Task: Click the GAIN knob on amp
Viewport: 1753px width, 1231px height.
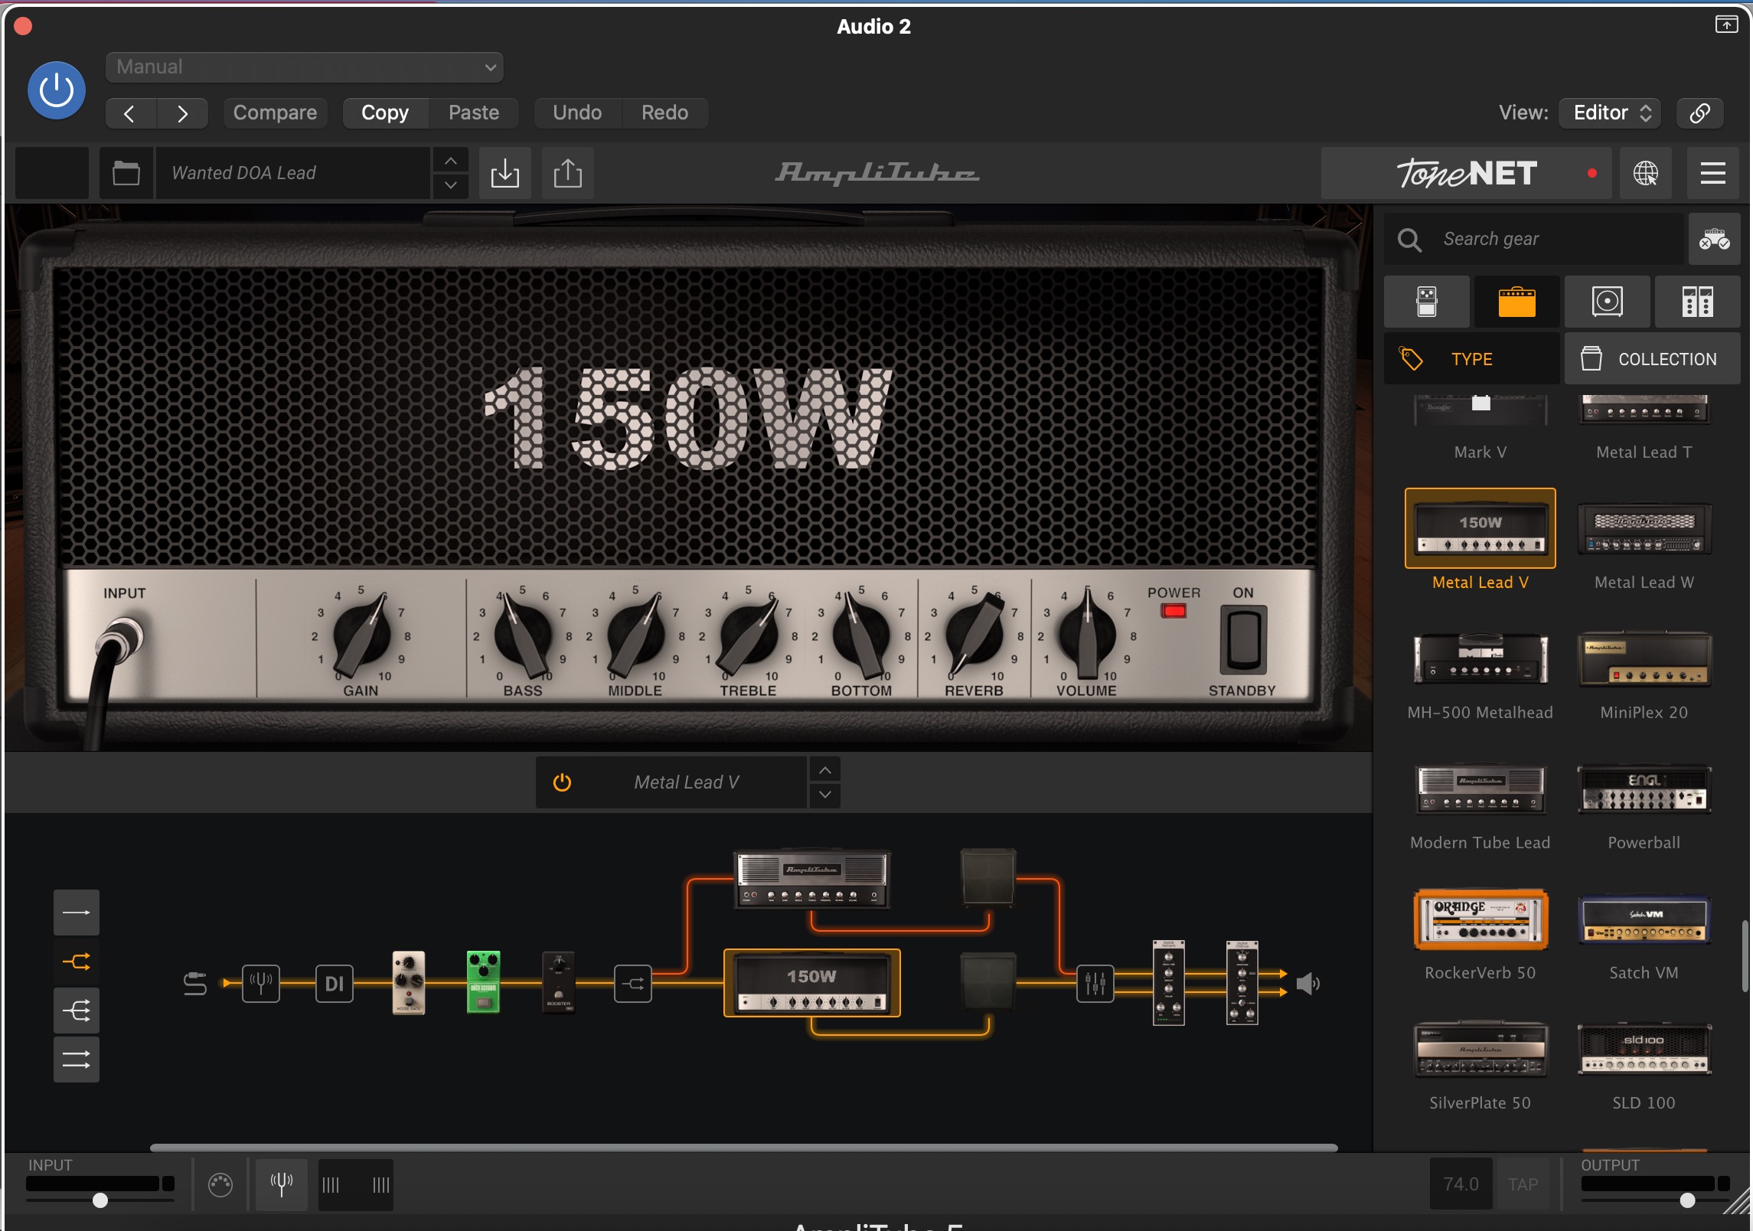Action: (x=361, y=635)
